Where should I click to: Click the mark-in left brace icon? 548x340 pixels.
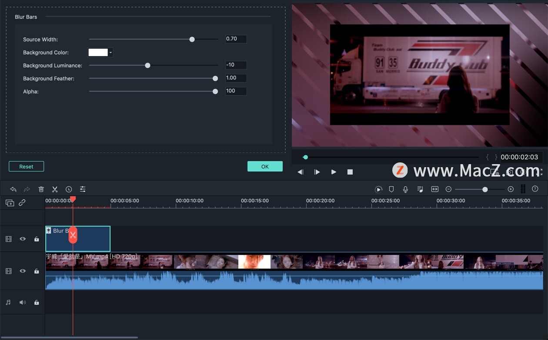click(x=488, y=157)
